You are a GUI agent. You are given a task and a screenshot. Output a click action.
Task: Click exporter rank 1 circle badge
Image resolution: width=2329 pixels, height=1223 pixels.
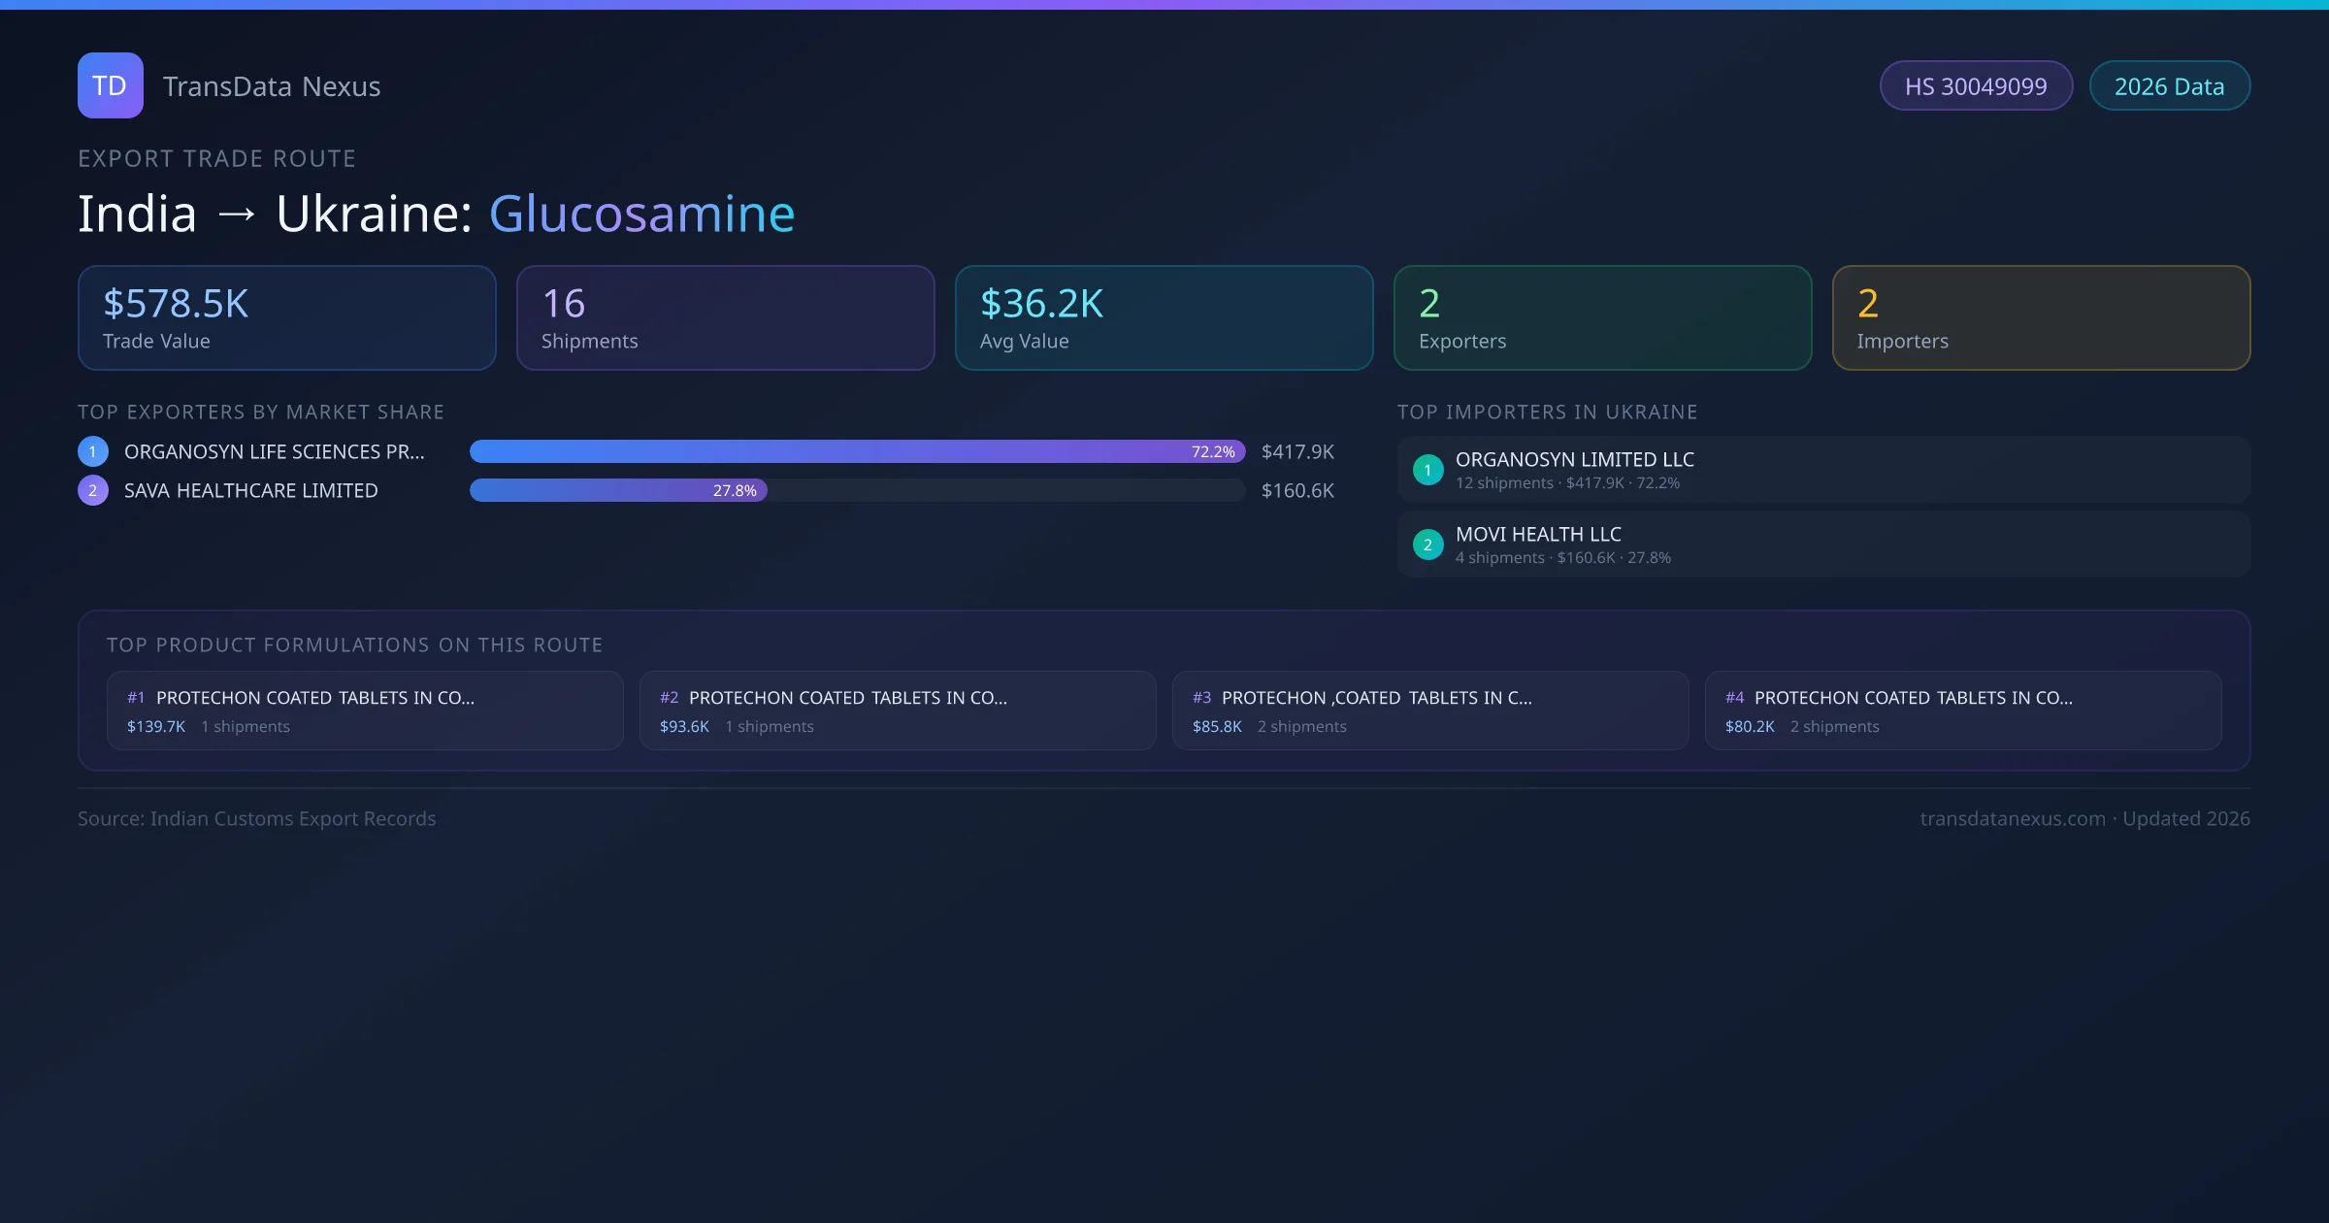[92, 451]
